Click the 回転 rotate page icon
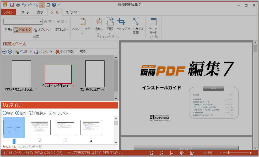This screenshot has height=157, width=259. point(110,22)
